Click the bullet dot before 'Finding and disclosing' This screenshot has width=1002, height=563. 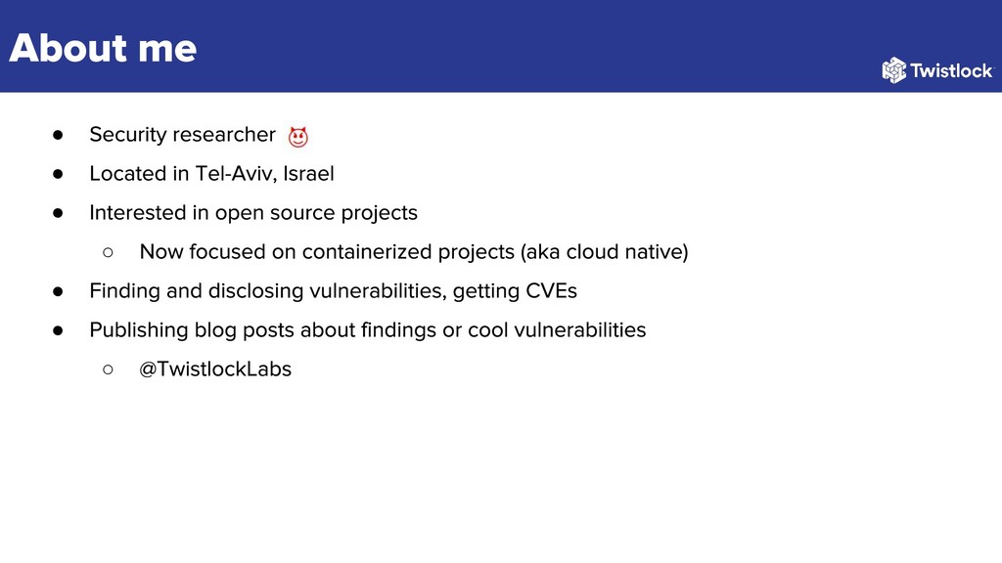(x=58, y=291)
